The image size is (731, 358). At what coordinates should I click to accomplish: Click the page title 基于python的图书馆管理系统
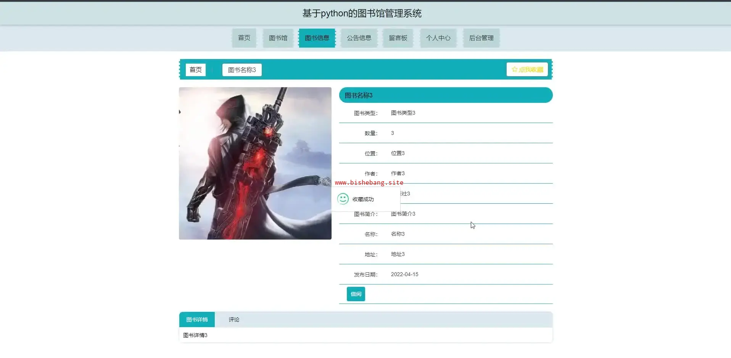(362, 13)
